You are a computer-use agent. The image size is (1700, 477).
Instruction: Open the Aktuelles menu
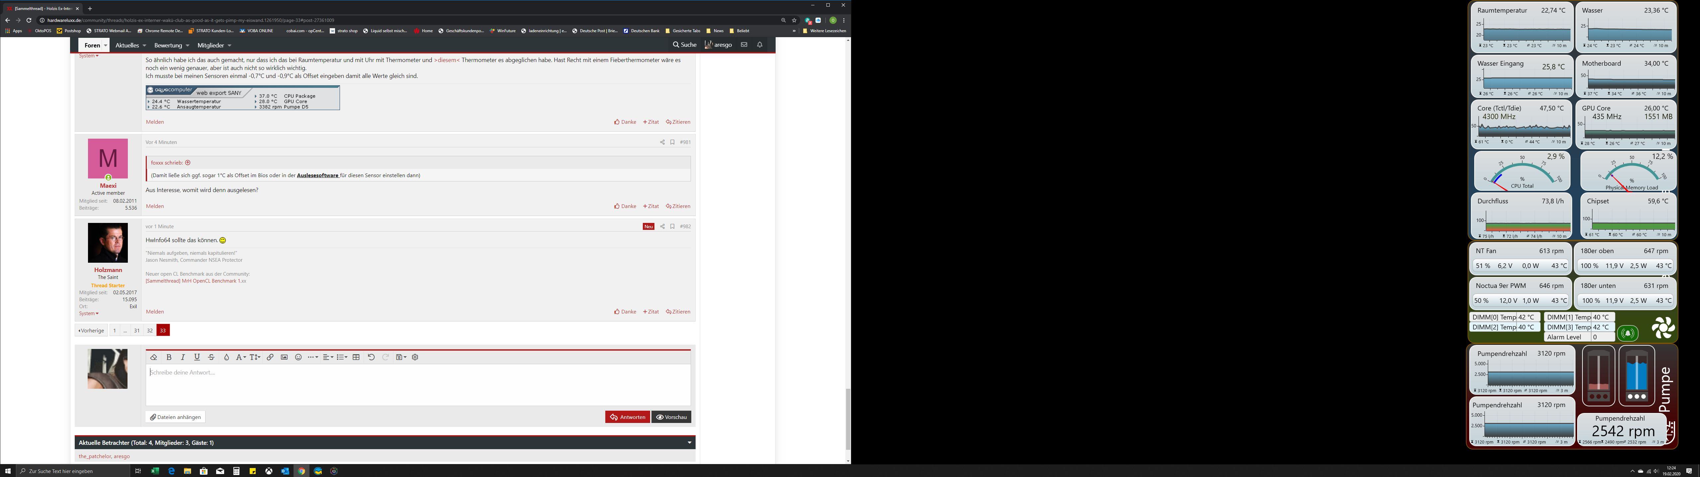[x=131, y=45]
